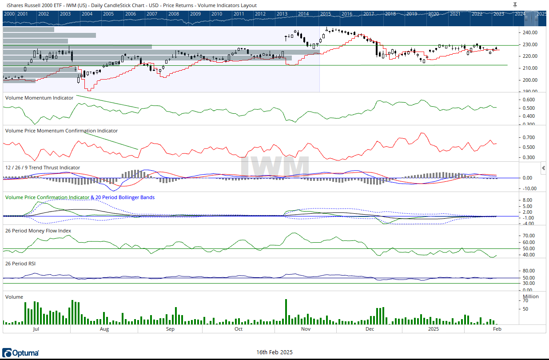Select the 26 Period Money Flow Index label
549x360 pixels.
(x=38, y=231)
